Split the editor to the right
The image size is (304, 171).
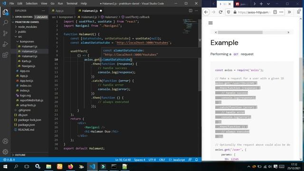[x=190, y=10]
